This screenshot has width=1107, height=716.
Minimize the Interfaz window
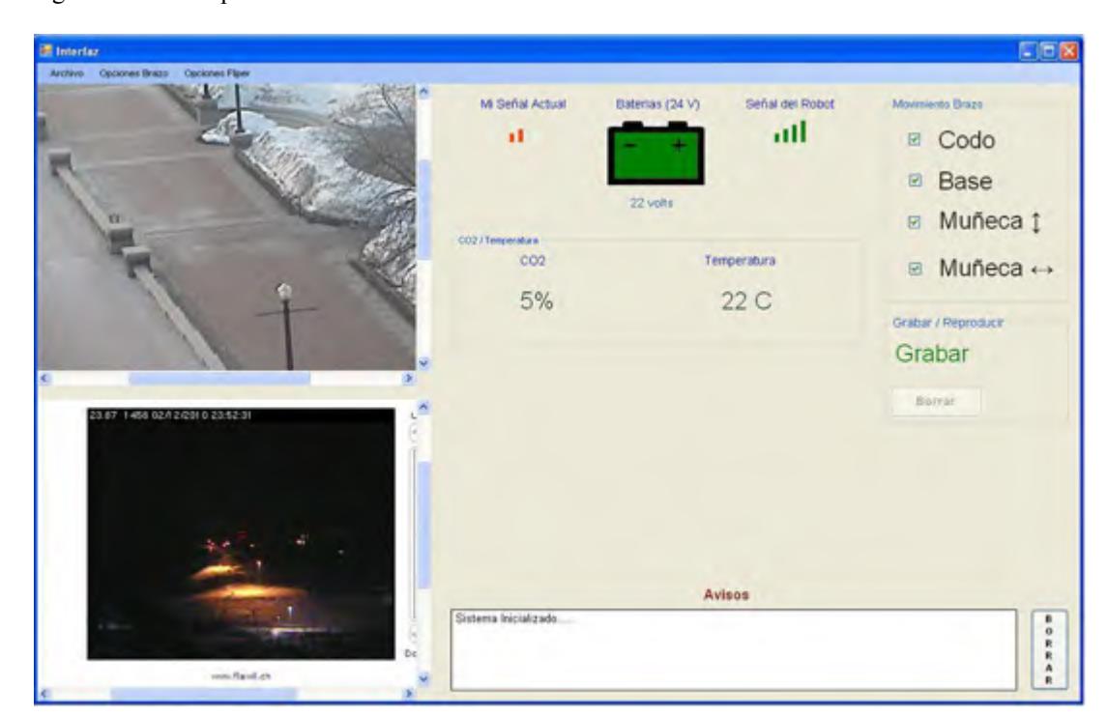[x=1028, y=51]
